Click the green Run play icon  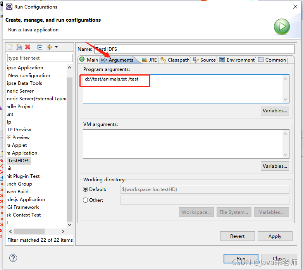(x=282, y=26)
